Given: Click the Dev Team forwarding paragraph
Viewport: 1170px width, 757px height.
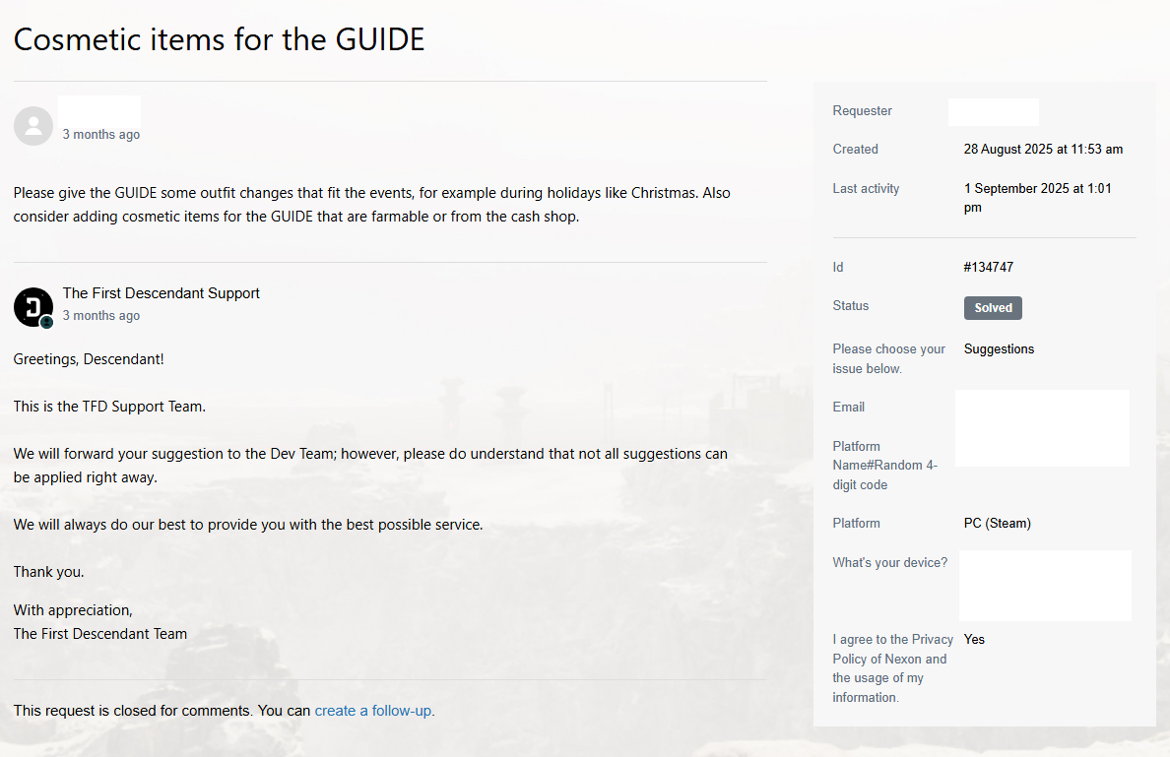Looking at the screenshot, I should 370,466.
